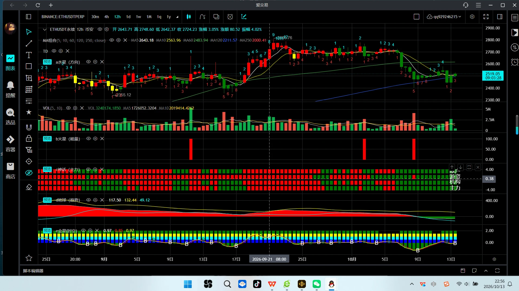Select the rectangle shape tool
Screen dimensions: 519x291
(x=29, y=66)
